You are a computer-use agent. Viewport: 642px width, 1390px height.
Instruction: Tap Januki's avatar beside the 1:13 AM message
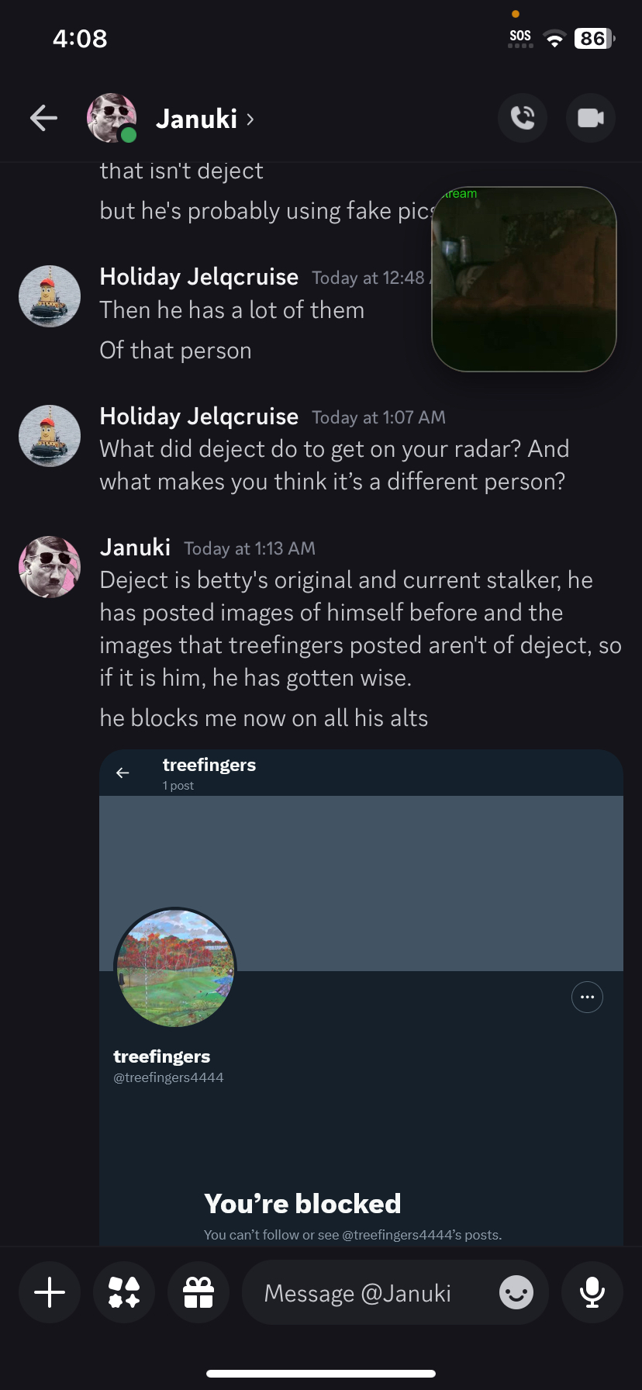pos(50,566)
